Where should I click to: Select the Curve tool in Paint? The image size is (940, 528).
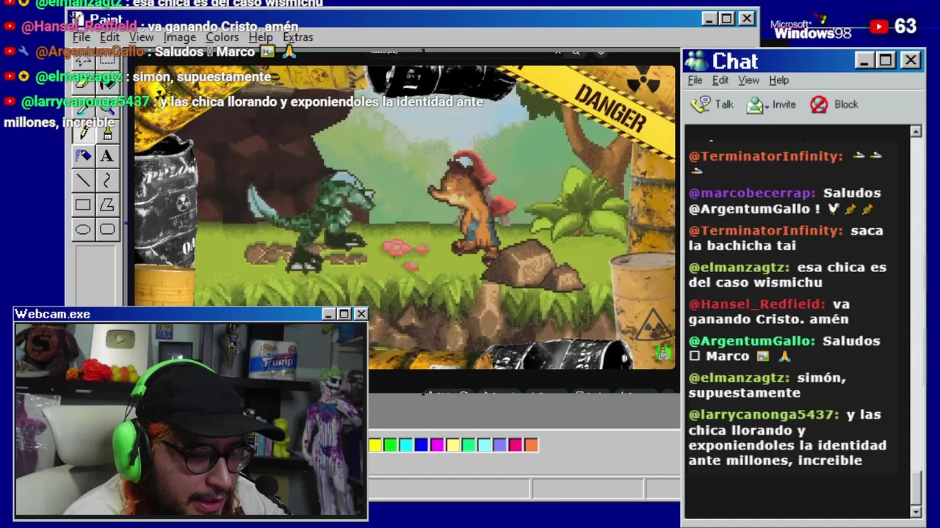[x=107, y=180]
